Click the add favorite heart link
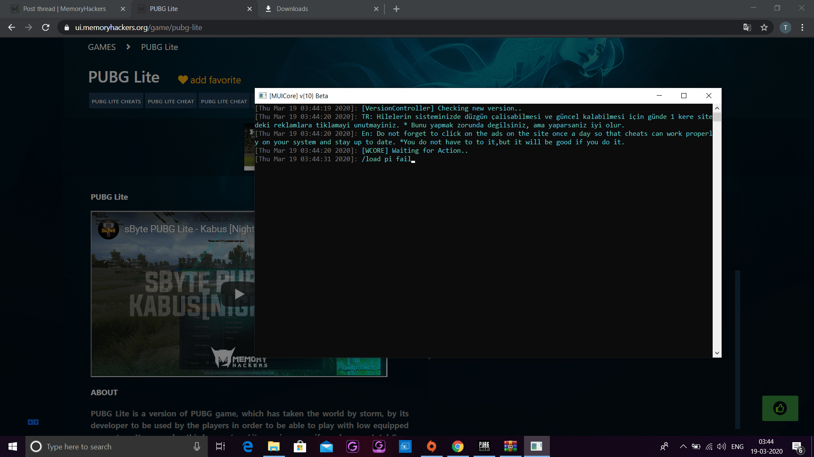 click(209, 80)
